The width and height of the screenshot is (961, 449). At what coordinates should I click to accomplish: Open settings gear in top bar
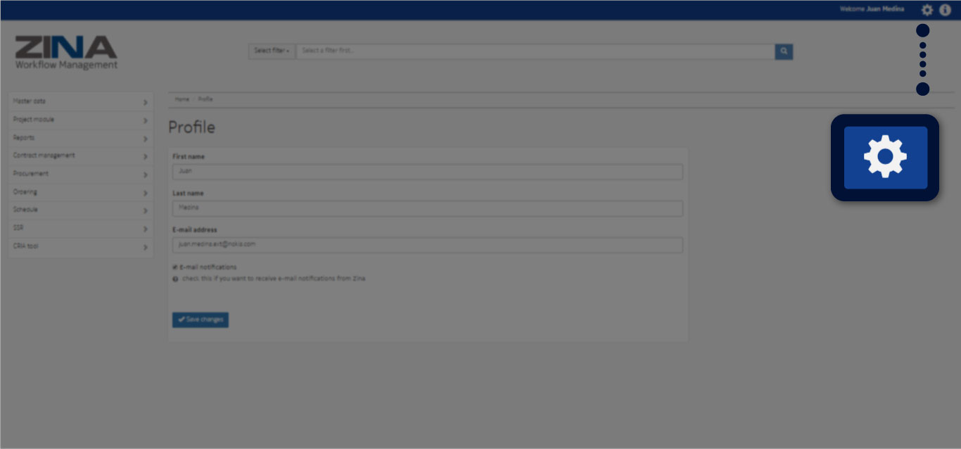coord(927,10)
